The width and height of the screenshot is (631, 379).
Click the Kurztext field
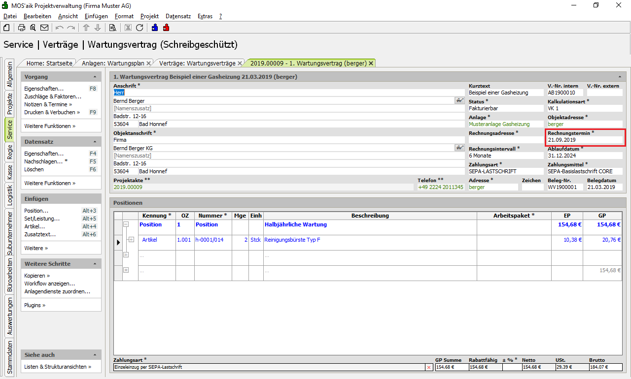coord(505,93)
